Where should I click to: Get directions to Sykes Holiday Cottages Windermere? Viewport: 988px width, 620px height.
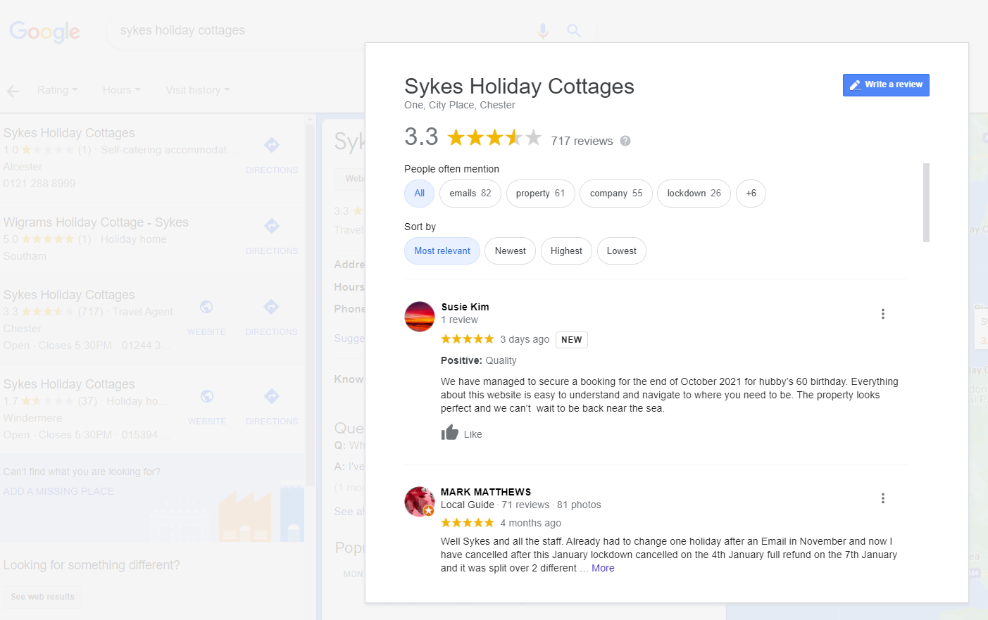coord(272,407)
